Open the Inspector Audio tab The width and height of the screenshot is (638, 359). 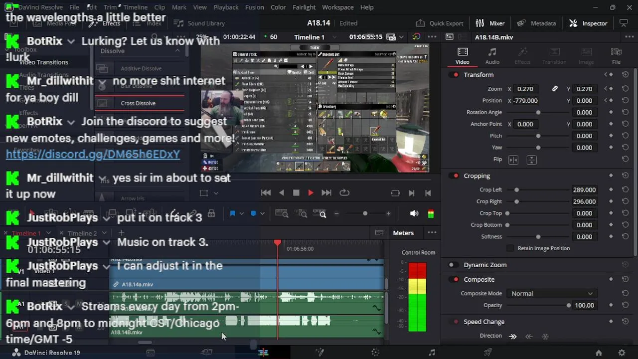point(492,56)
